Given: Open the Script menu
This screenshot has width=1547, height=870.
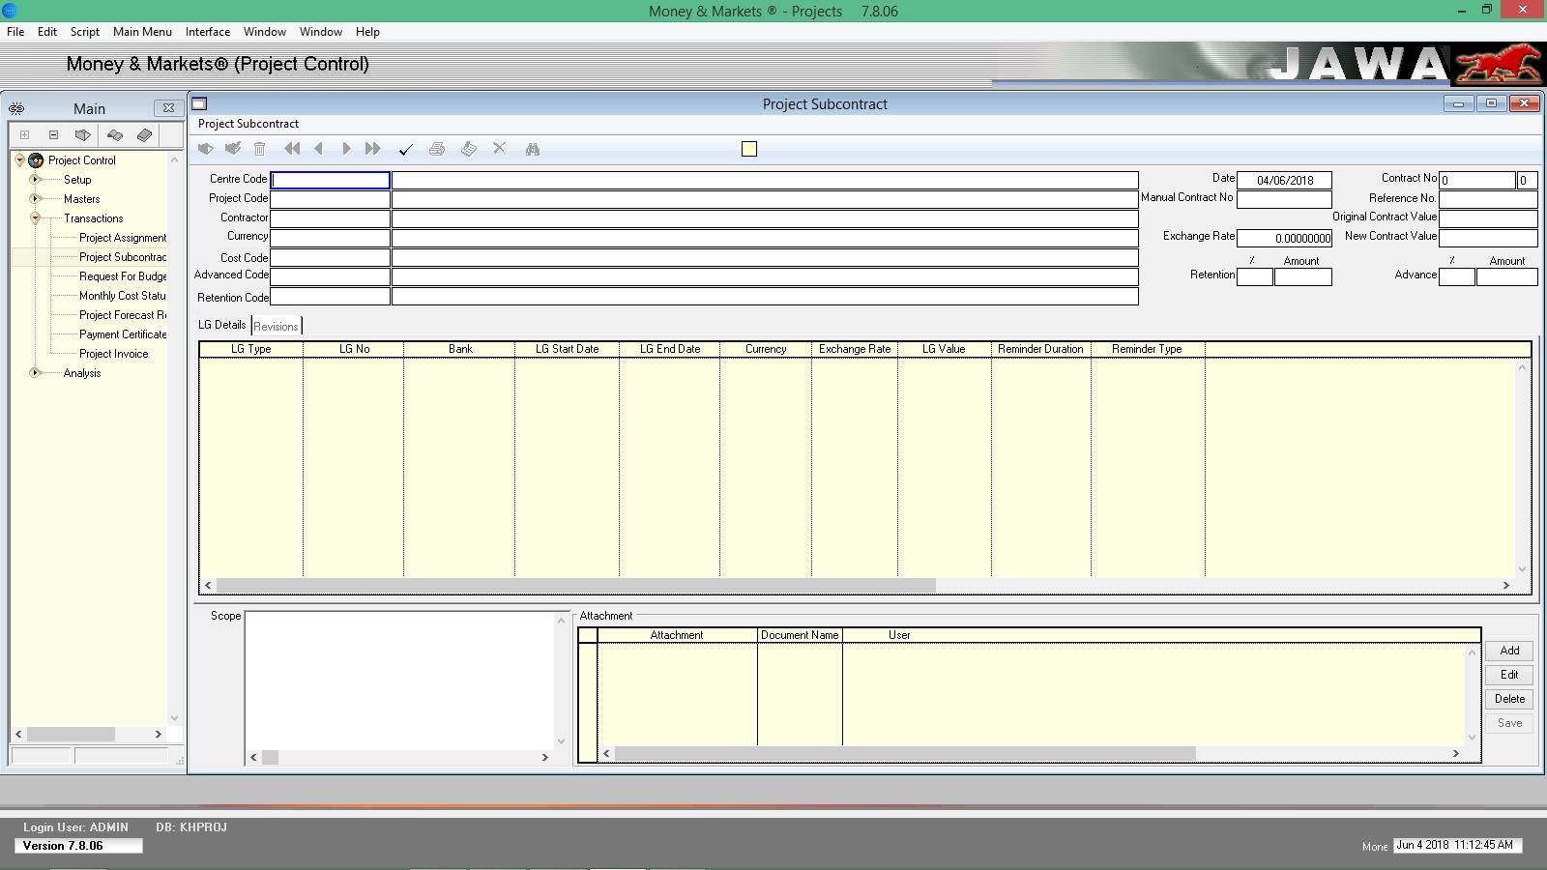Looking at the screenshot, I should (85, 32).
